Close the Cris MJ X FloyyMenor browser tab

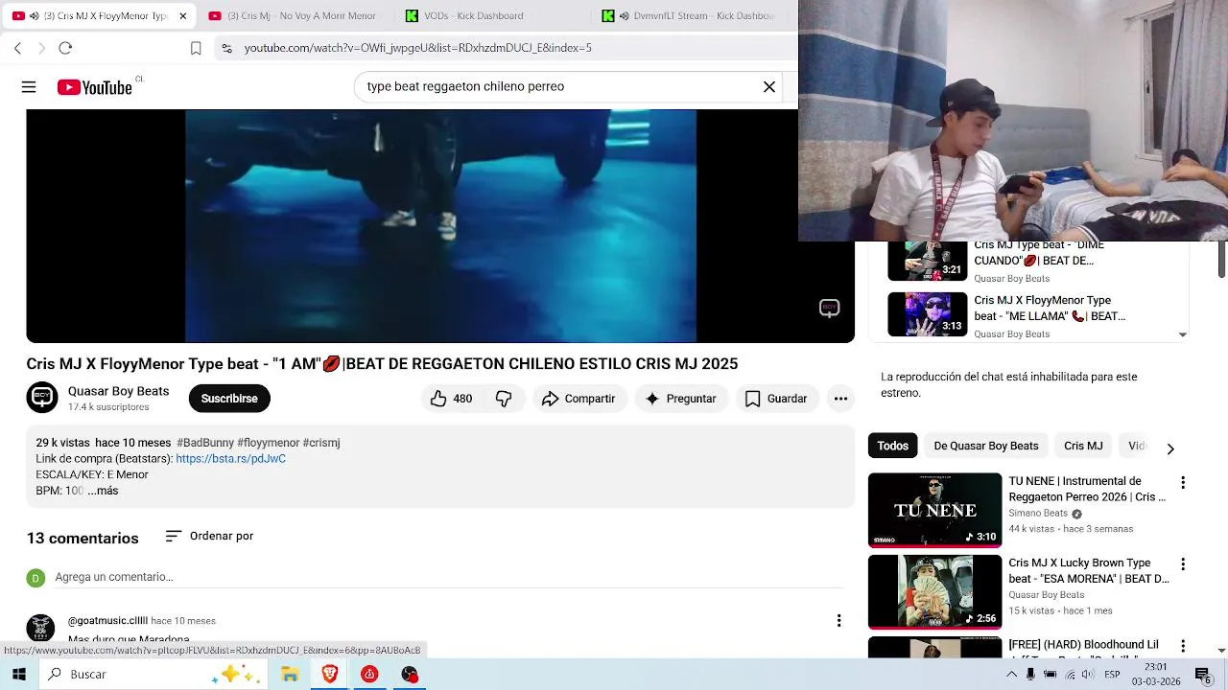point(182,16)
